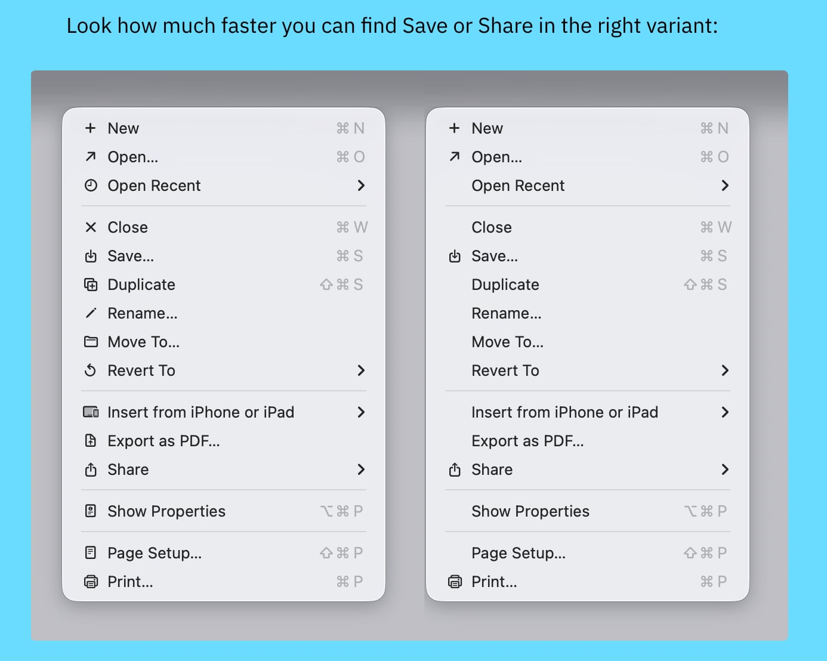The width and height of the screenshot is (827, 661).
Task: Click the Save icon in the right menu
Action: coord(455,256)
